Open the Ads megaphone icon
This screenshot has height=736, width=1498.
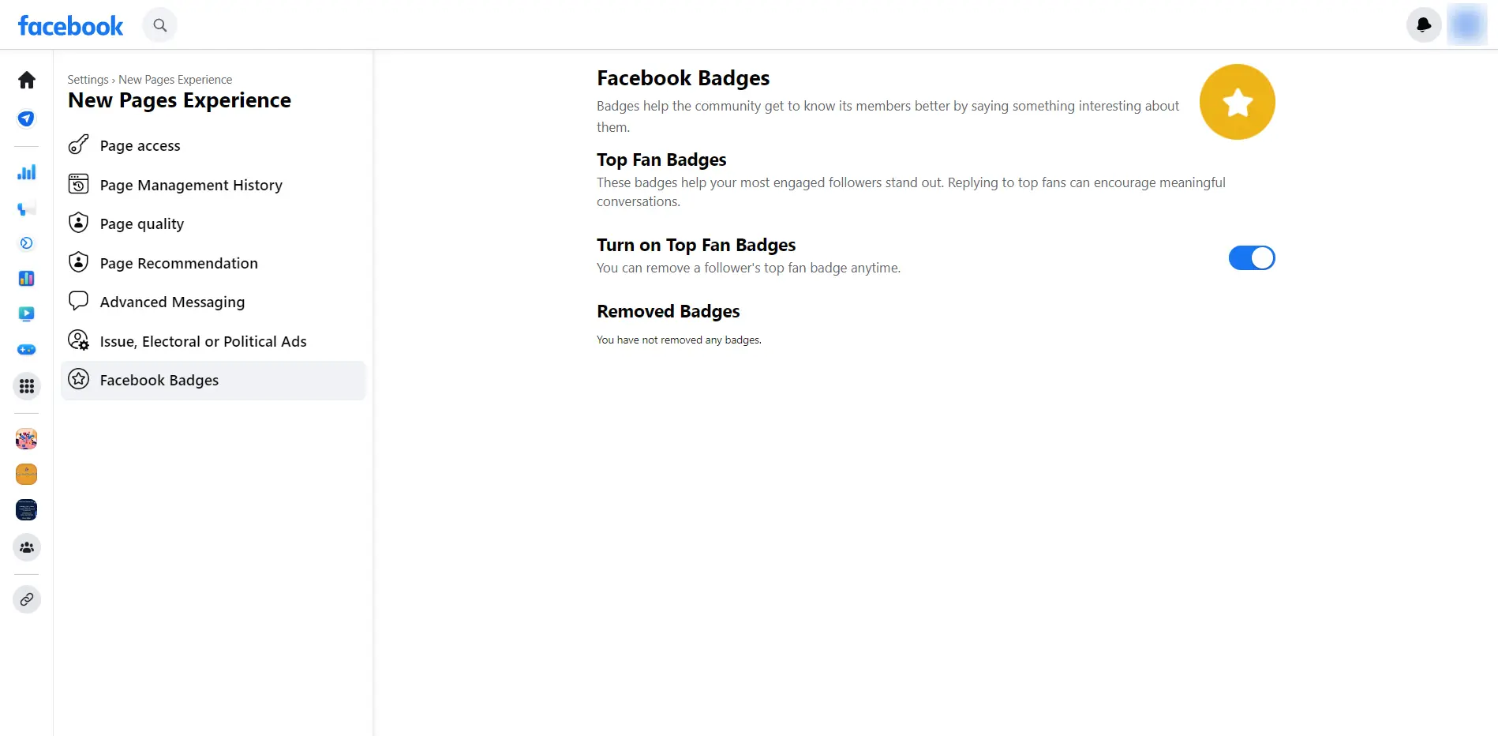(x=26, y=208)
